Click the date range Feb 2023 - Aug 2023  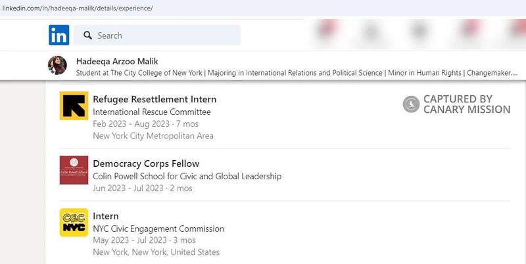tap(131, 124)
